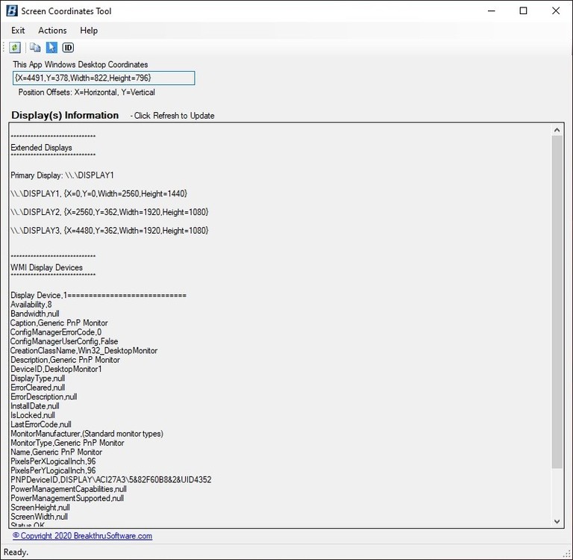Image resolution: width=573 pixels, height=560 pixels.
Task: Select the blue cursor pointer tool icon
Action: pyautogui.click(x=51, y=48)
